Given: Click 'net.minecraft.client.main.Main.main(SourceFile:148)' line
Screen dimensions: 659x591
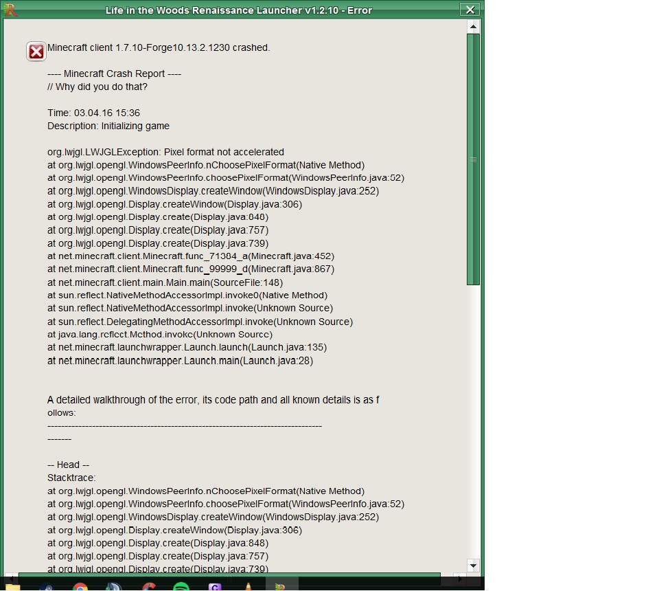Looking at the screenshot, I should [165, 282].
